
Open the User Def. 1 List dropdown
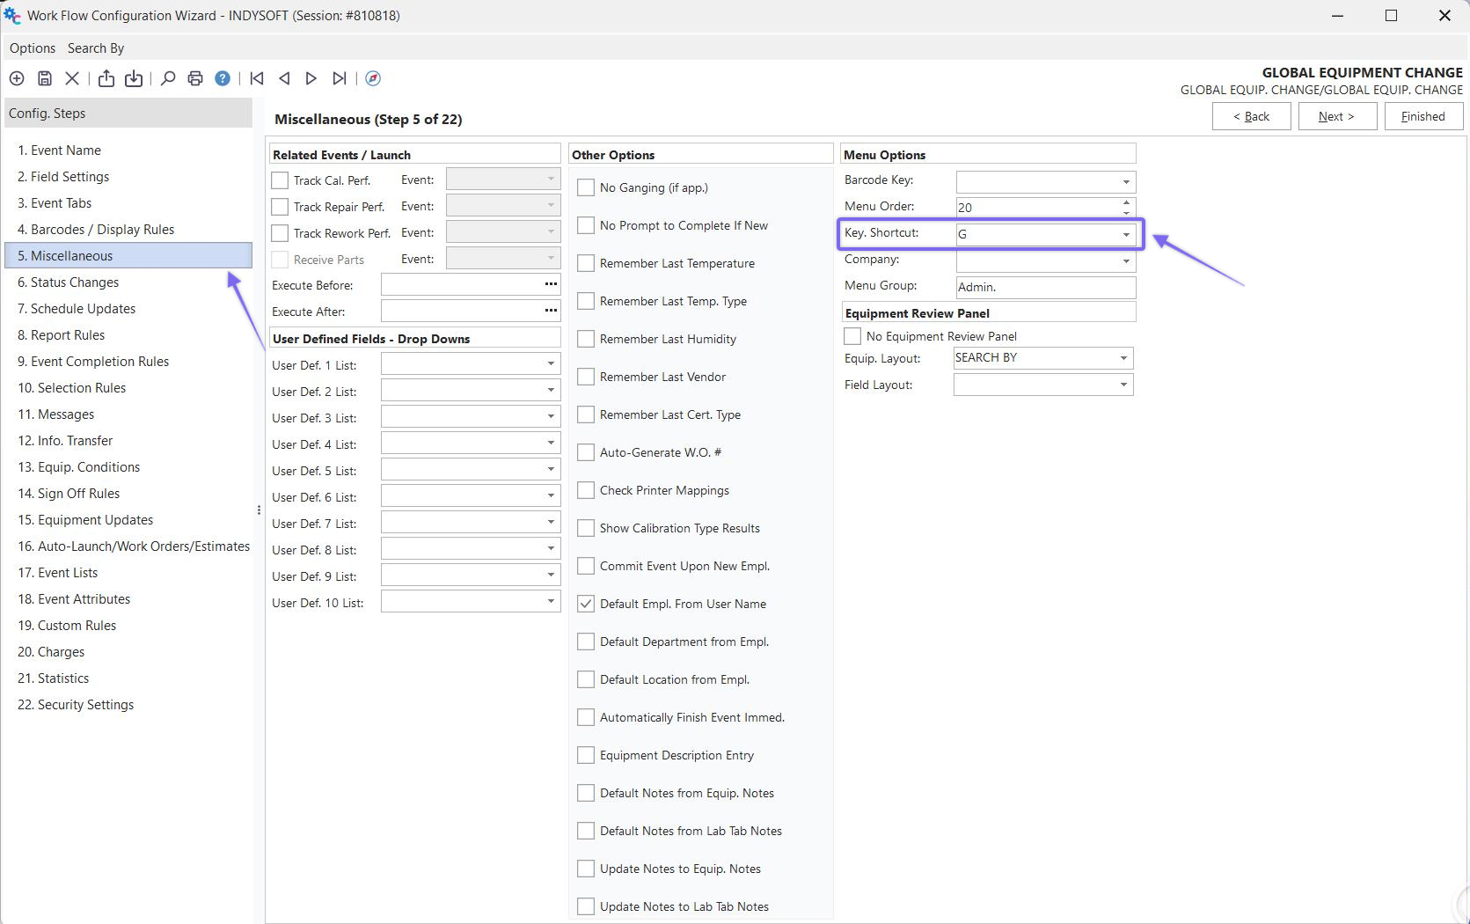tap(550, 364)
